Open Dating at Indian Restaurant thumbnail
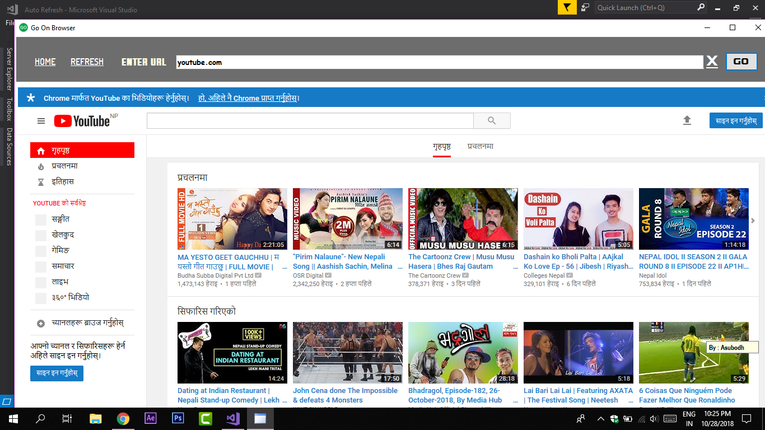The width and height of the screenshot is (765, 430). tap(232, 353)
